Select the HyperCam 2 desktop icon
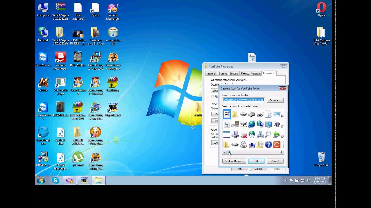Image resolution: width=371 pixels, height=208 pixels. pos(113,109)
